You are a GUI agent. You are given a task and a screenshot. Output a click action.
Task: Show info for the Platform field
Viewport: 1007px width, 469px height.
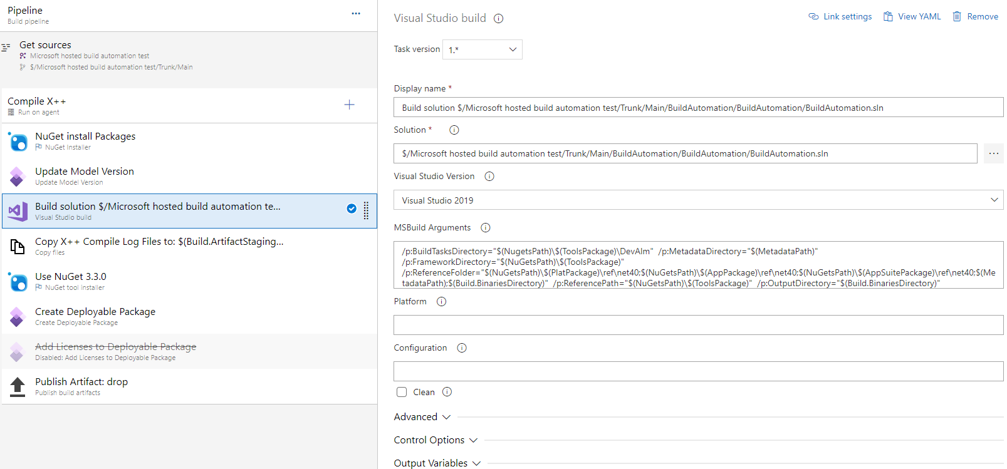(441, 302)
